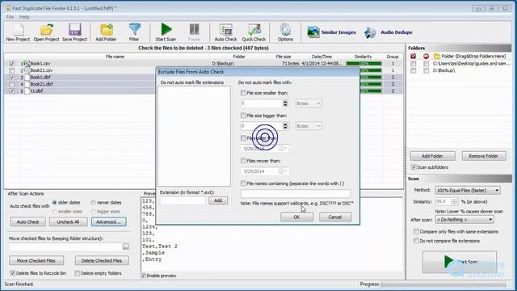Enable File size smaller than checkbox
This screenshot has height=291, width=517.
click(243, 93)
